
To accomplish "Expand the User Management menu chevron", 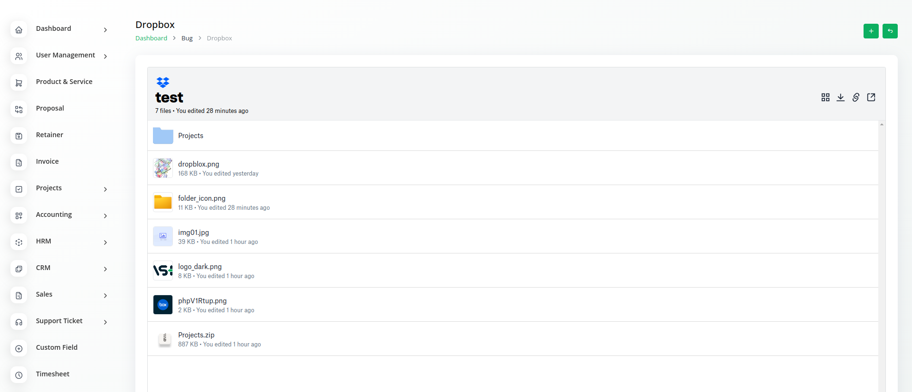I will click(105, 56).
